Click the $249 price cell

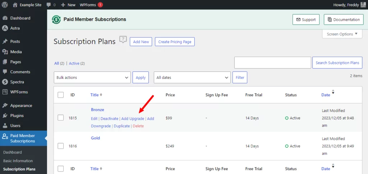[x=170, y=146]
